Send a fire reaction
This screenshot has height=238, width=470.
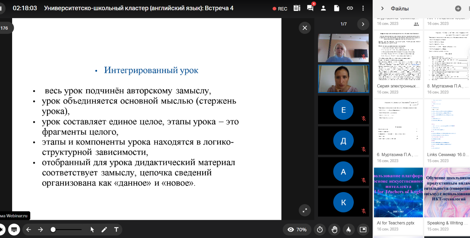click(349, 229)
